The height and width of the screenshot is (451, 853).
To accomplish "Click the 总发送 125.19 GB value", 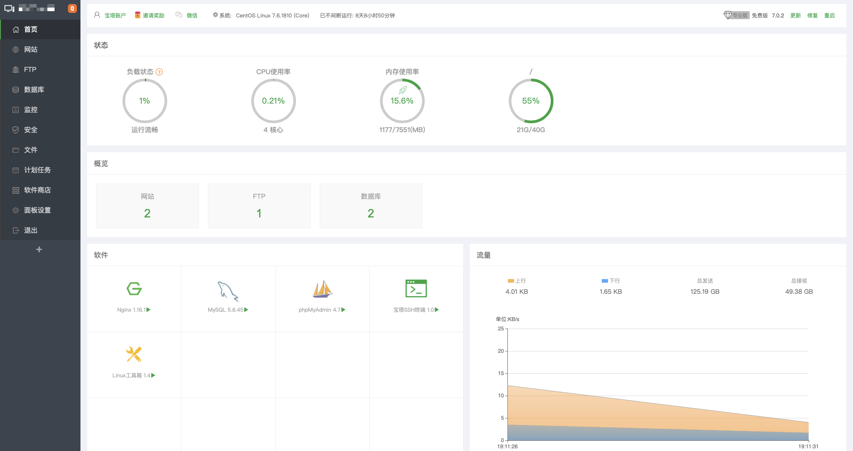I will coord(705,292).
